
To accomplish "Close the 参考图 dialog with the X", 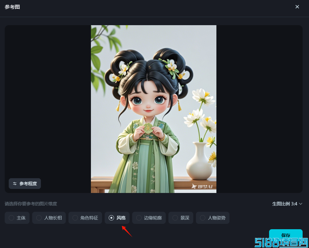I will click(297, 7).
